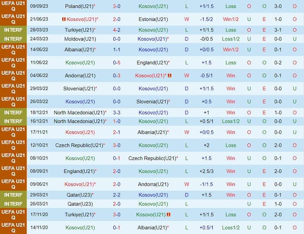Go to the Moldova(U21) team link
304x234 pixels.
pyautogui.click(x=80, y=39)
